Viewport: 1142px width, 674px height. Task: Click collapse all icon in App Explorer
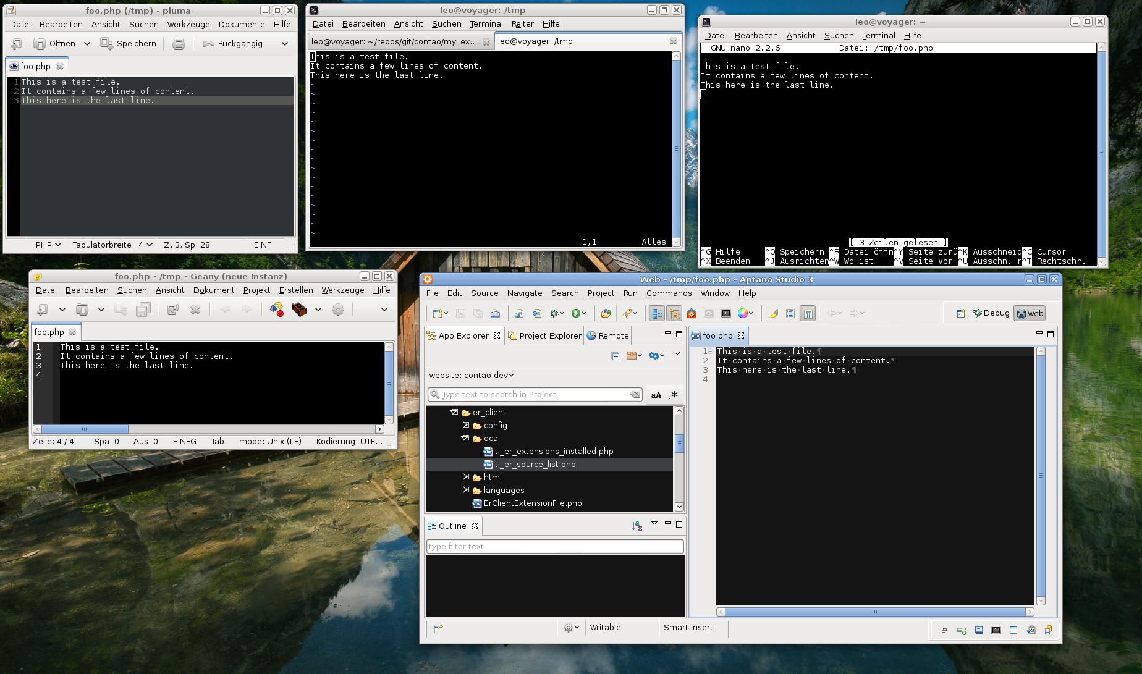615,356
